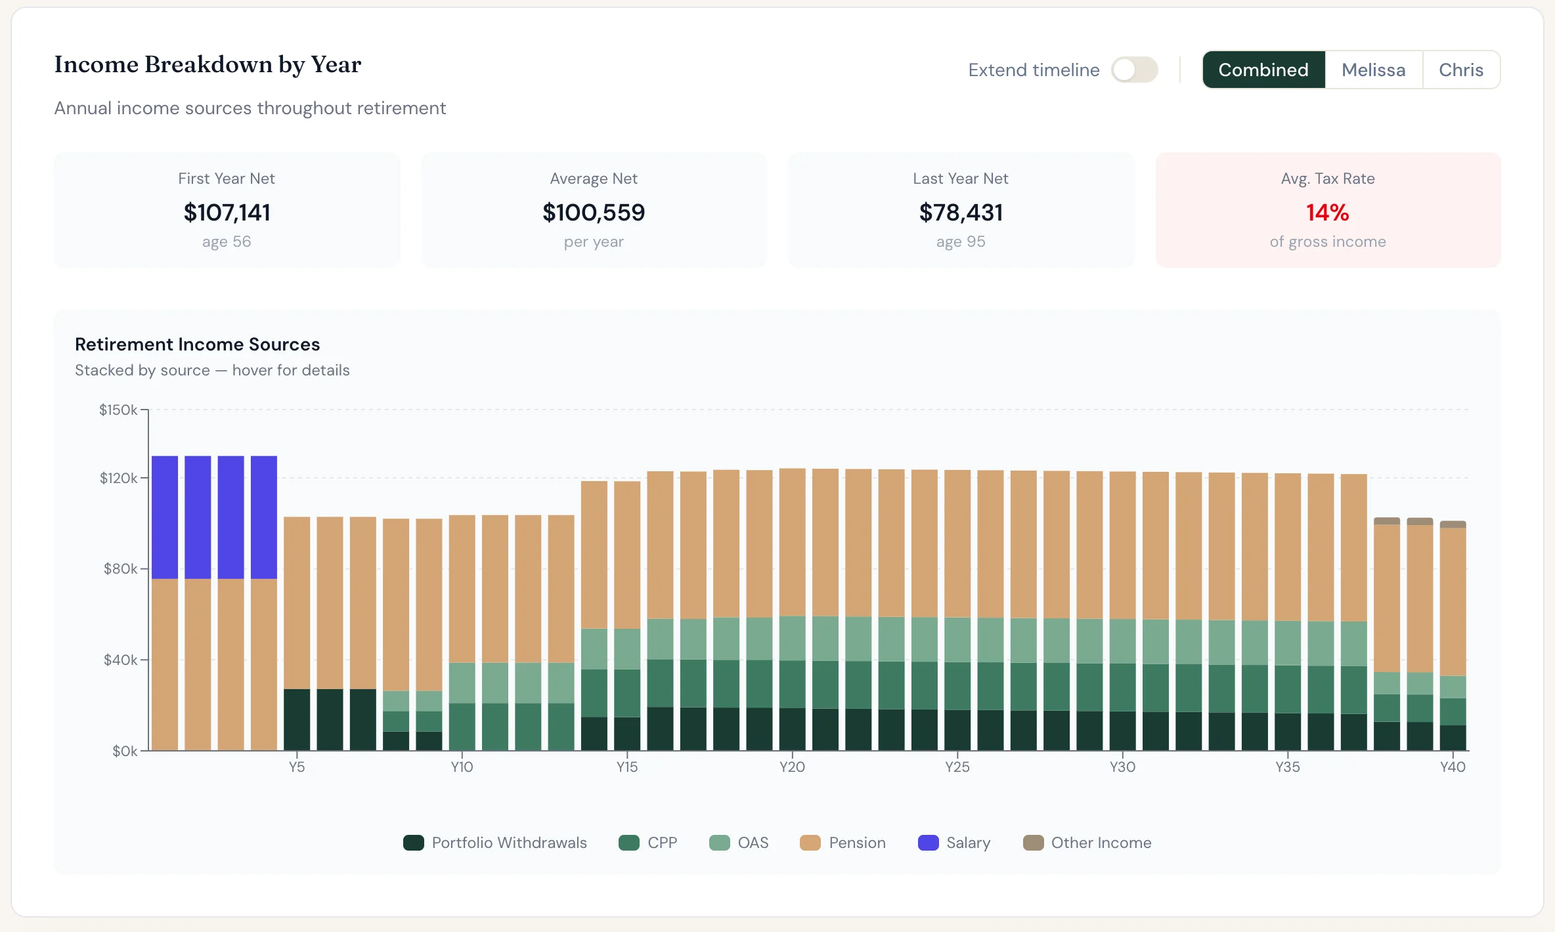Viewport: 1555px width, 932px height.
Task: Click the OAS legend swatch
Action: click(x=720, y=843)
